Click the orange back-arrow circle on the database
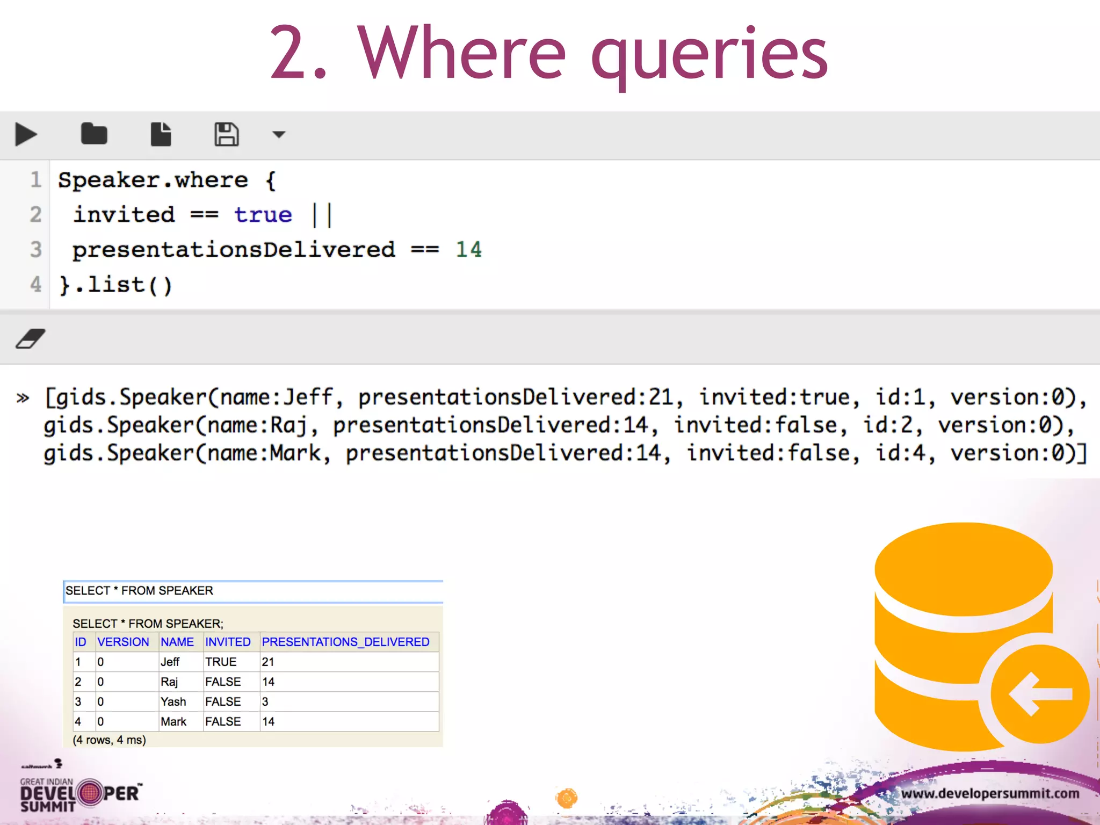This screenshot has width=1100, height=825. pyautogui.click(x=1040, y=694)
